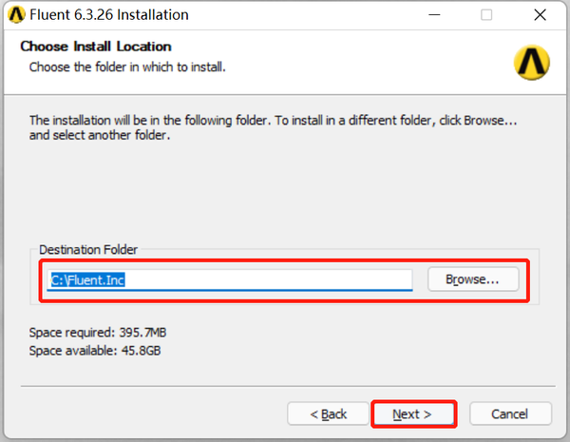Cancel the Fluent installation
The height and width of the screenshot is (442, 570).
pyautogui.click(x=509, y=414)
